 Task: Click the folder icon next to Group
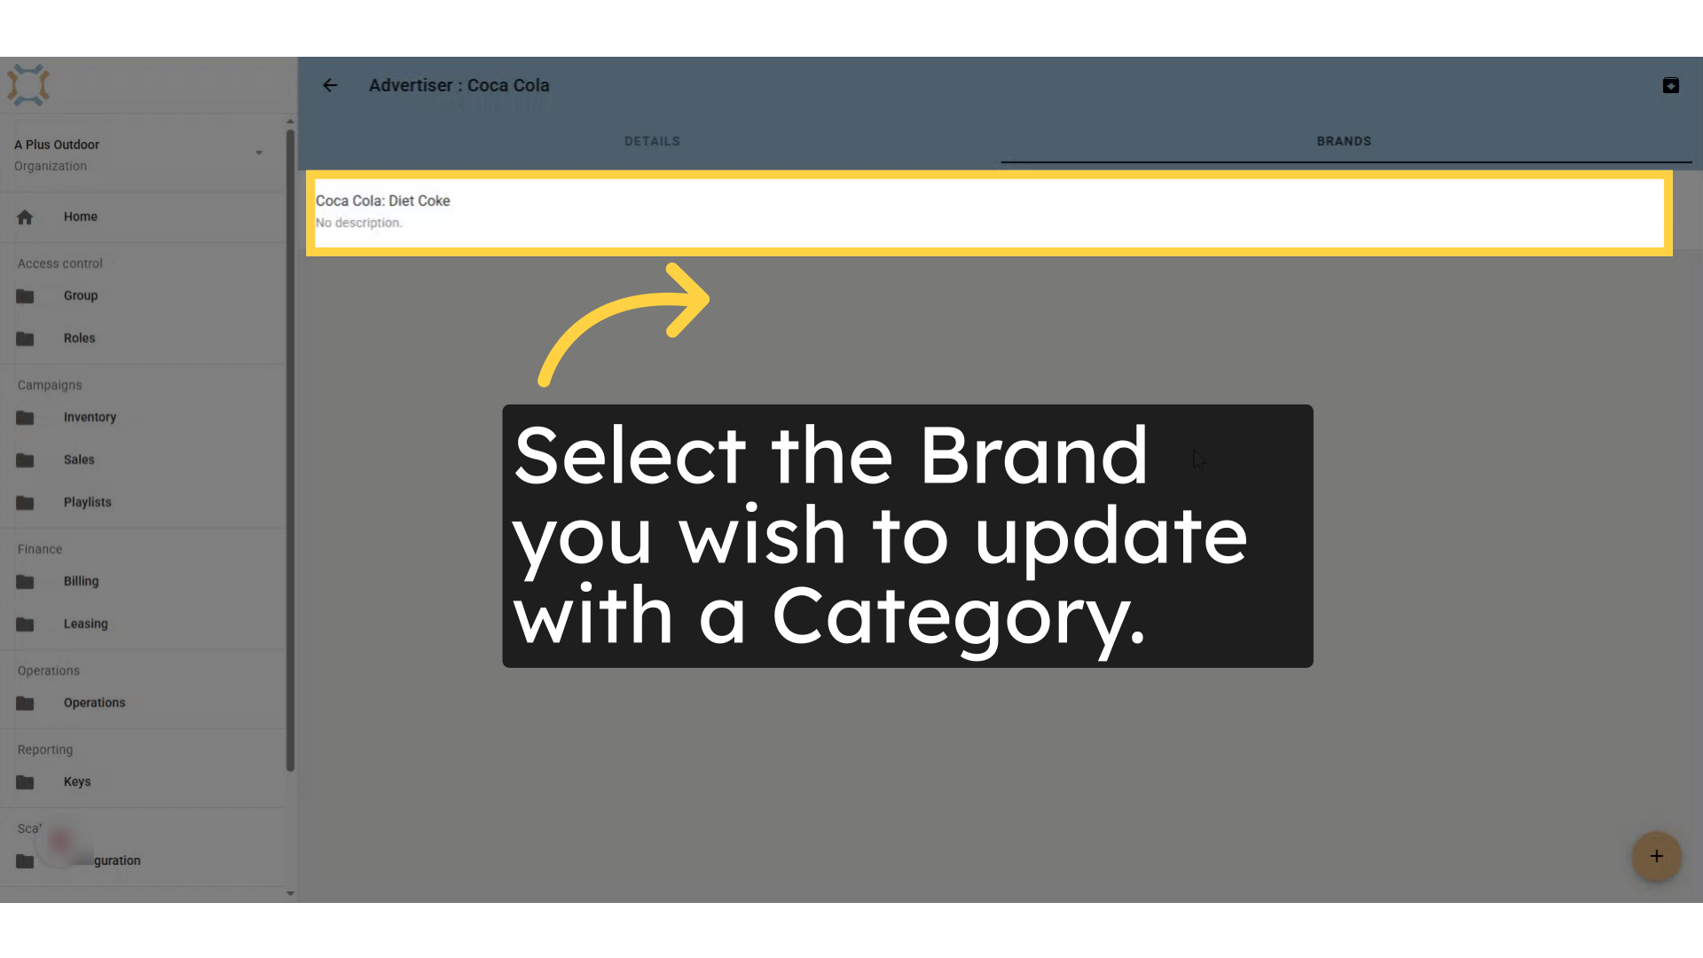pyautogui.click(x=25, y=296)
